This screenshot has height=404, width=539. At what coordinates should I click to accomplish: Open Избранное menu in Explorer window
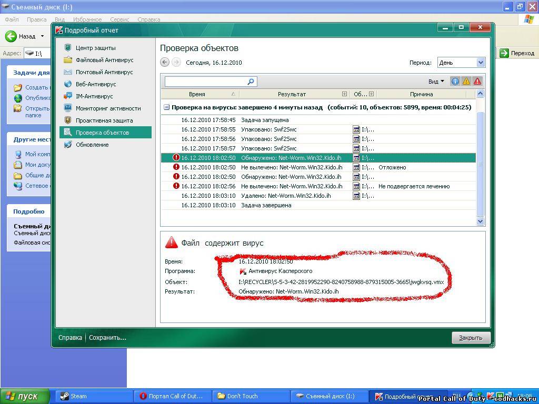(87, 19)
